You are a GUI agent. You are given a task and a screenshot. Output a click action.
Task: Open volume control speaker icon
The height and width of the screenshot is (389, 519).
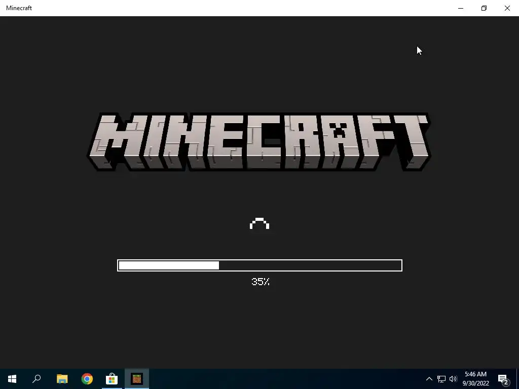point(453,379)
